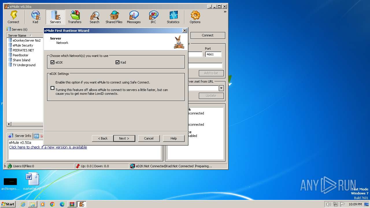Click the Action Center flag tray icon

pyautogui.click(x=343, y=204)
